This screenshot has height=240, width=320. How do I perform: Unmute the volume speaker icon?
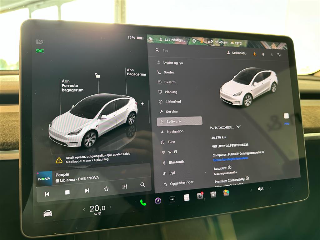(x=260, y=189)
